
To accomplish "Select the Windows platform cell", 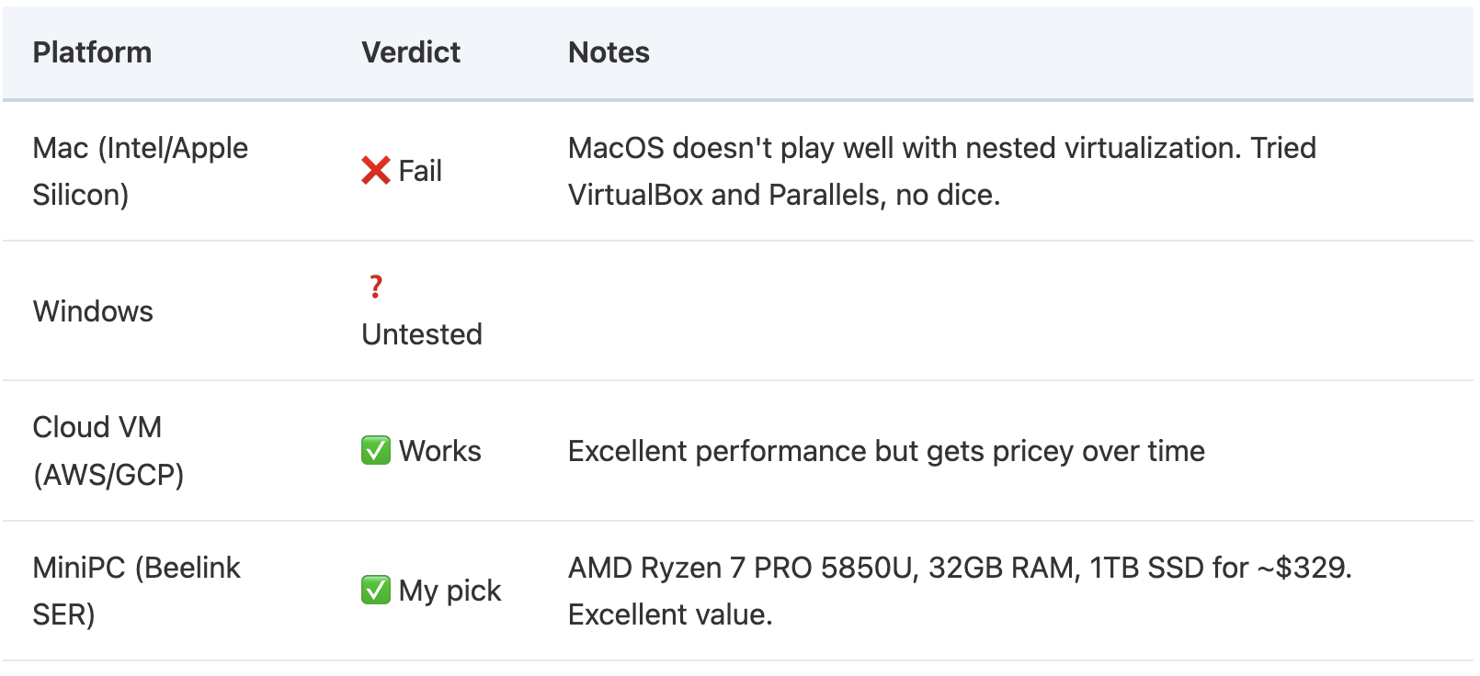I will click(93, 311).
